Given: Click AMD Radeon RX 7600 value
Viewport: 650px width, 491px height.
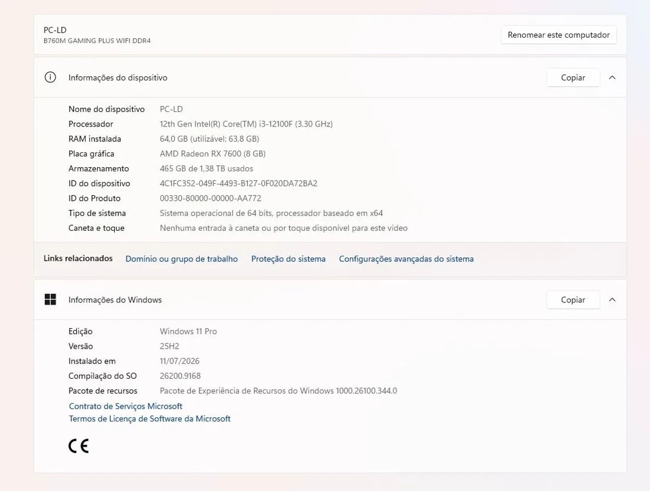Looking at the screenshot, I should (x=213, y=154).
